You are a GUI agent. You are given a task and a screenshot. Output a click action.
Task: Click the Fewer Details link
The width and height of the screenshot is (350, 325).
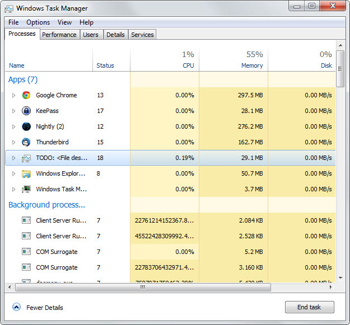tap(45, 308)
